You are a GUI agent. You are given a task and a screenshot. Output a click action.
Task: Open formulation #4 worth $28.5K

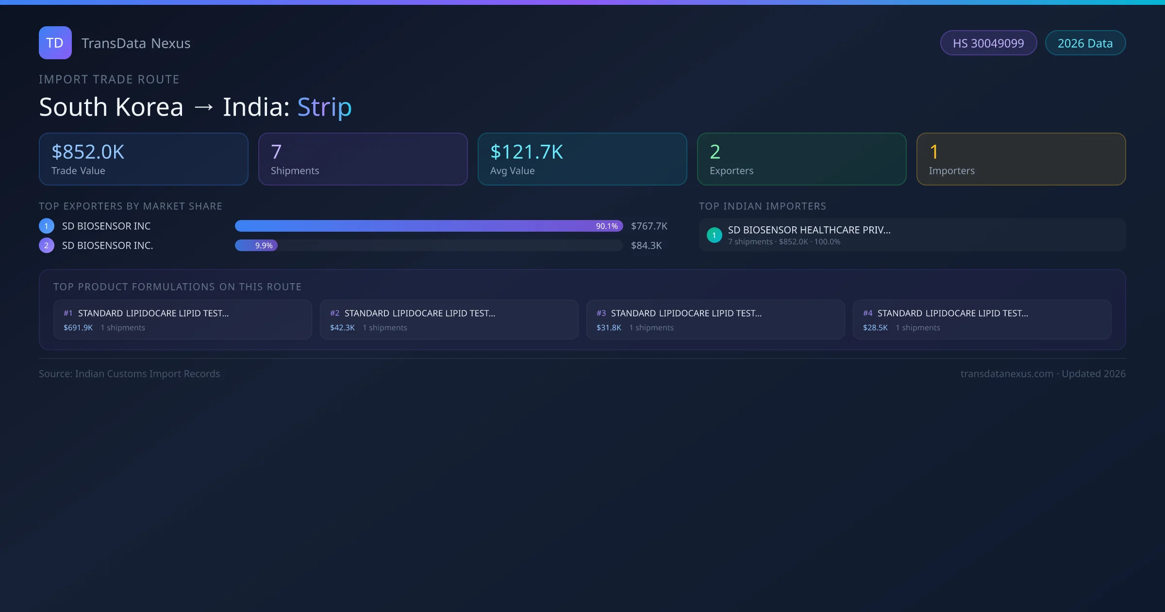tap(982, 320)
